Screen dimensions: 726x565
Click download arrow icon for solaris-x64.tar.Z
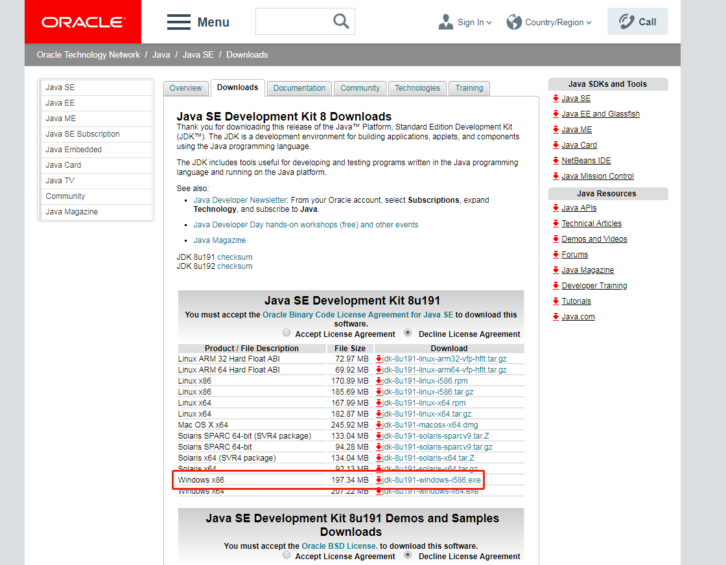coord(379,458)
